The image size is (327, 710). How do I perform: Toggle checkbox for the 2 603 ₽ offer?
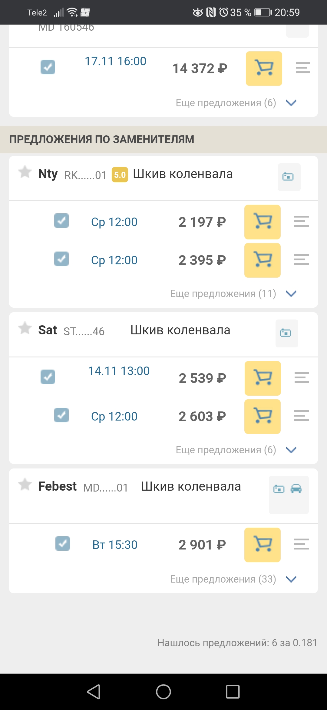tap(61, 415)
